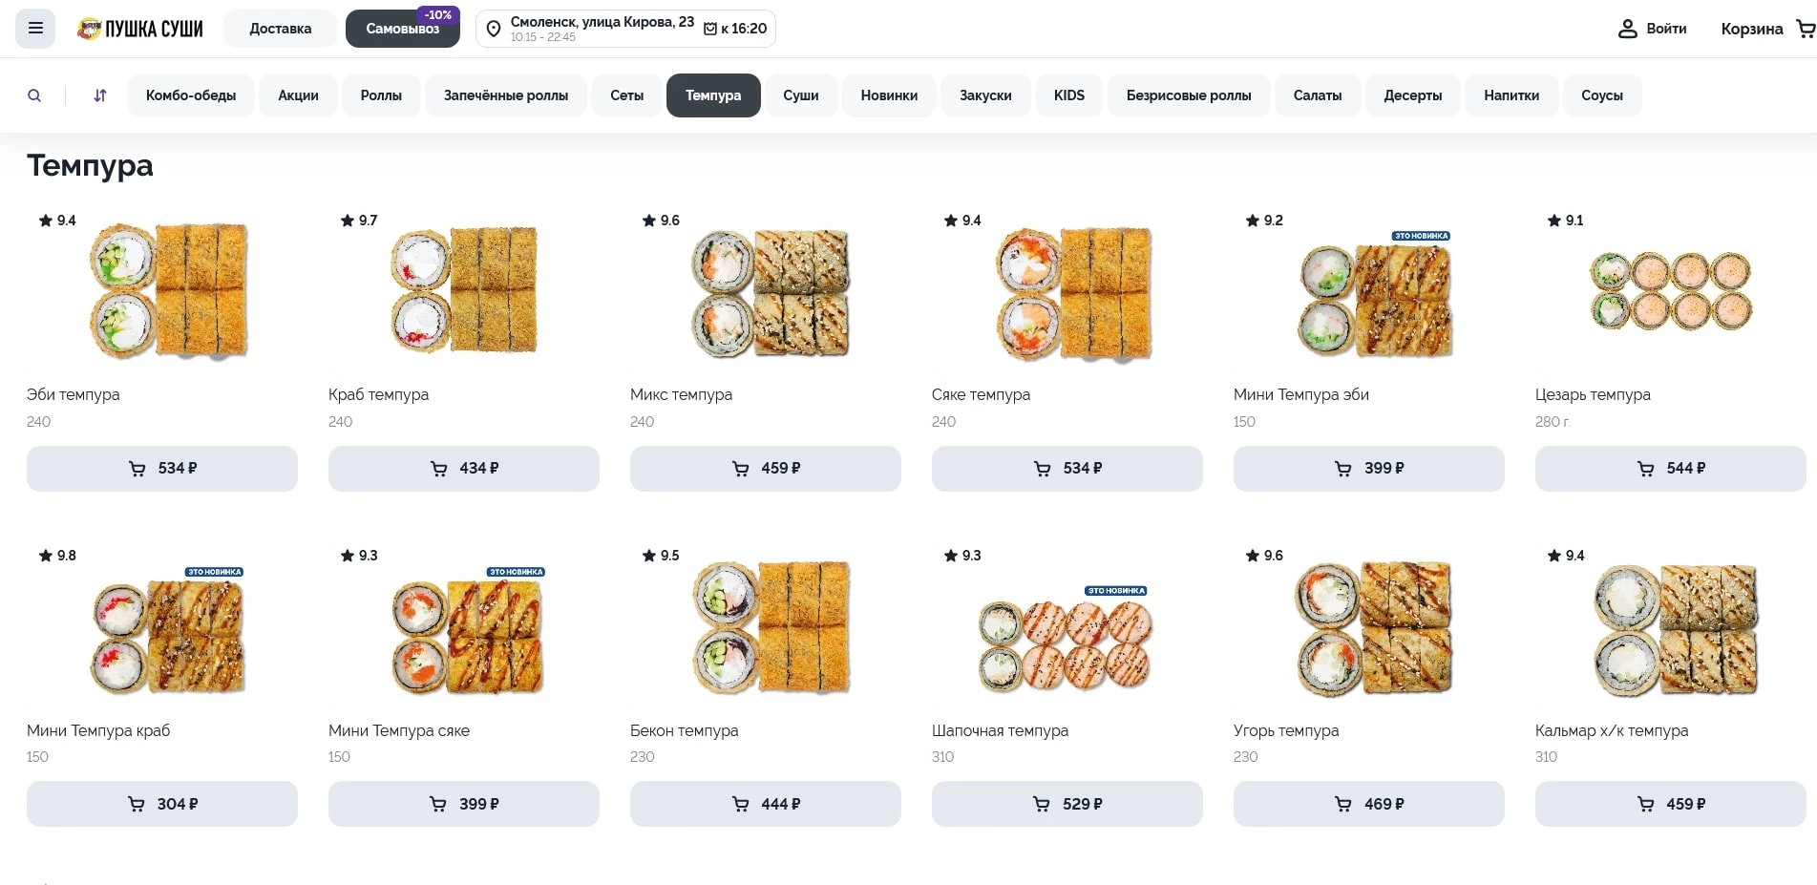Add Угорь темпура for 469 ₽
Screen dimensions: 1817x885
[1368, 804]
